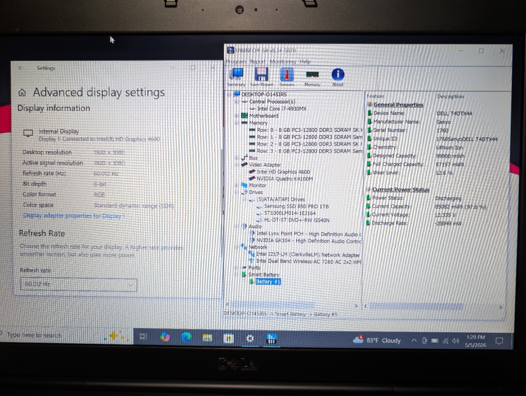
Task: Select the ST1000LM014-1EJ164 drive
Action: tap(290, 213)
